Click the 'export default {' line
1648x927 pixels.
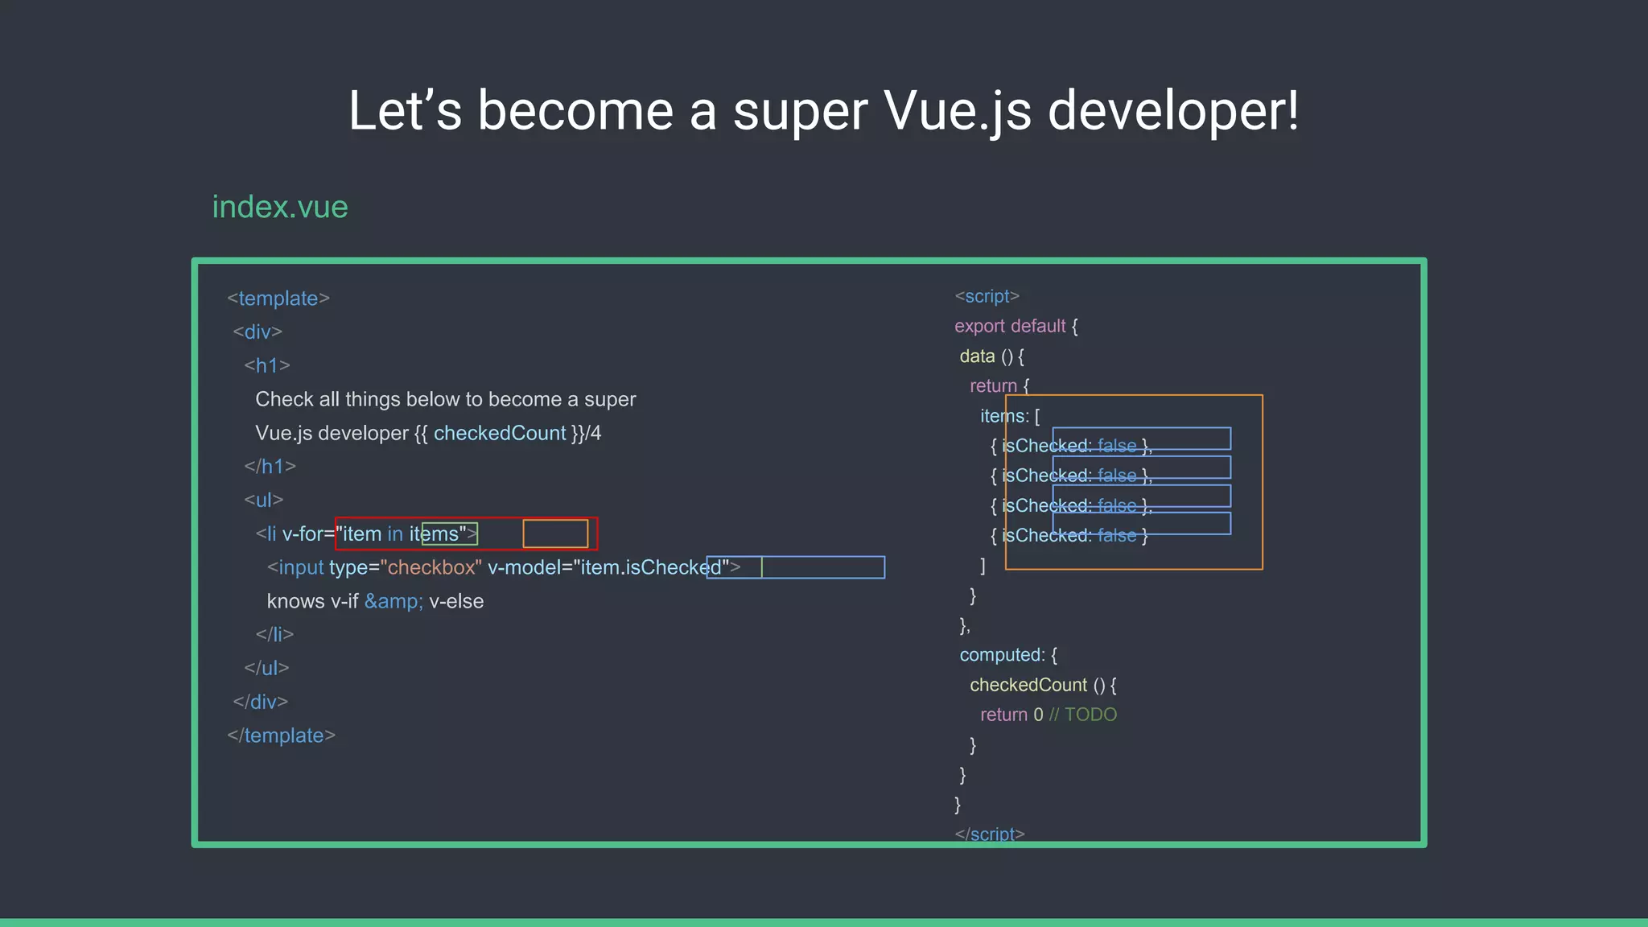1016,326
